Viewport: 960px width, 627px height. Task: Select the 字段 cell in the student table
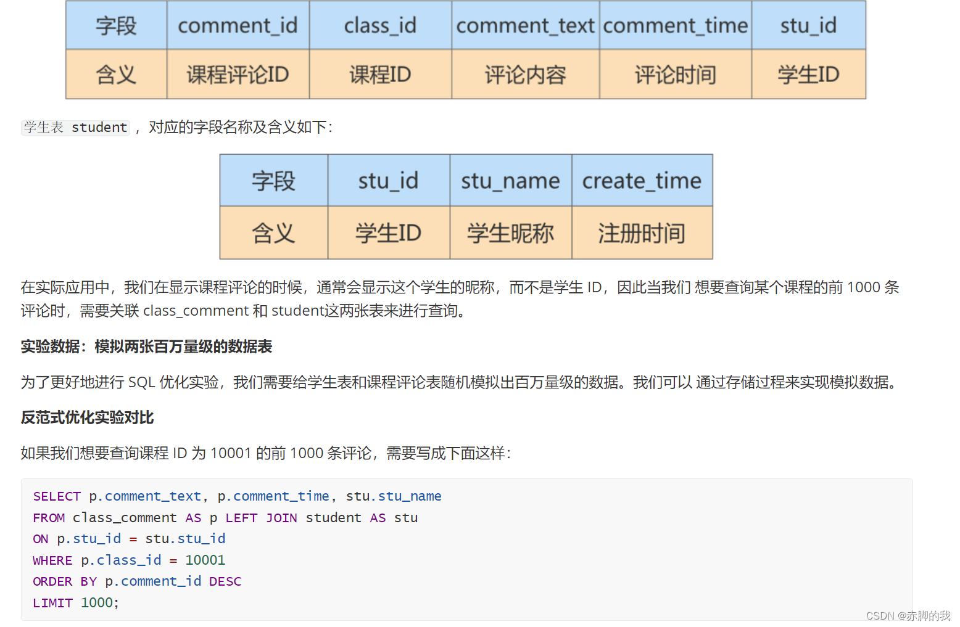(x=273, y=180)
